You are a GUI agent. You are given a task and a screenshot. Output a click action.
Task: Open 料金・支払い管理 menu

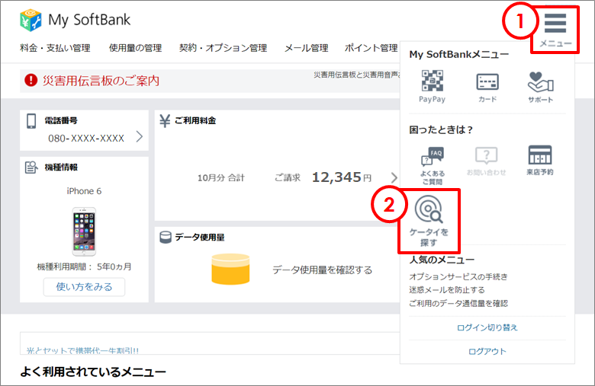pyautogui.click(x=55, y=48)
